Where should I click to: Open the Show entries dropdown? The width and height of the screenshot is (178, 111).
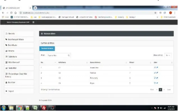tap(168, 55)
